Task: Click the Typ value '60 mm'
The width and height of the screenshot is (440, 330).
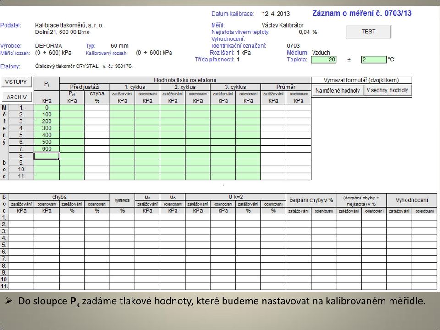Action: pyautogui.click(x=120, y=46)
